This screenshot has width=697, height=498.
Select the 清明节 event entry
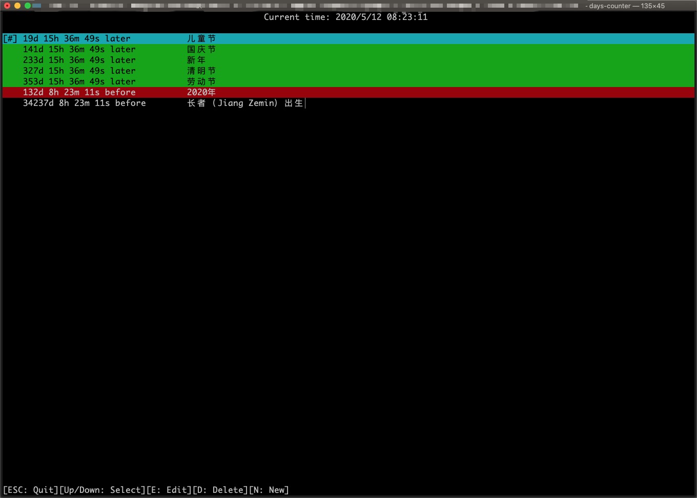(201, 71)
